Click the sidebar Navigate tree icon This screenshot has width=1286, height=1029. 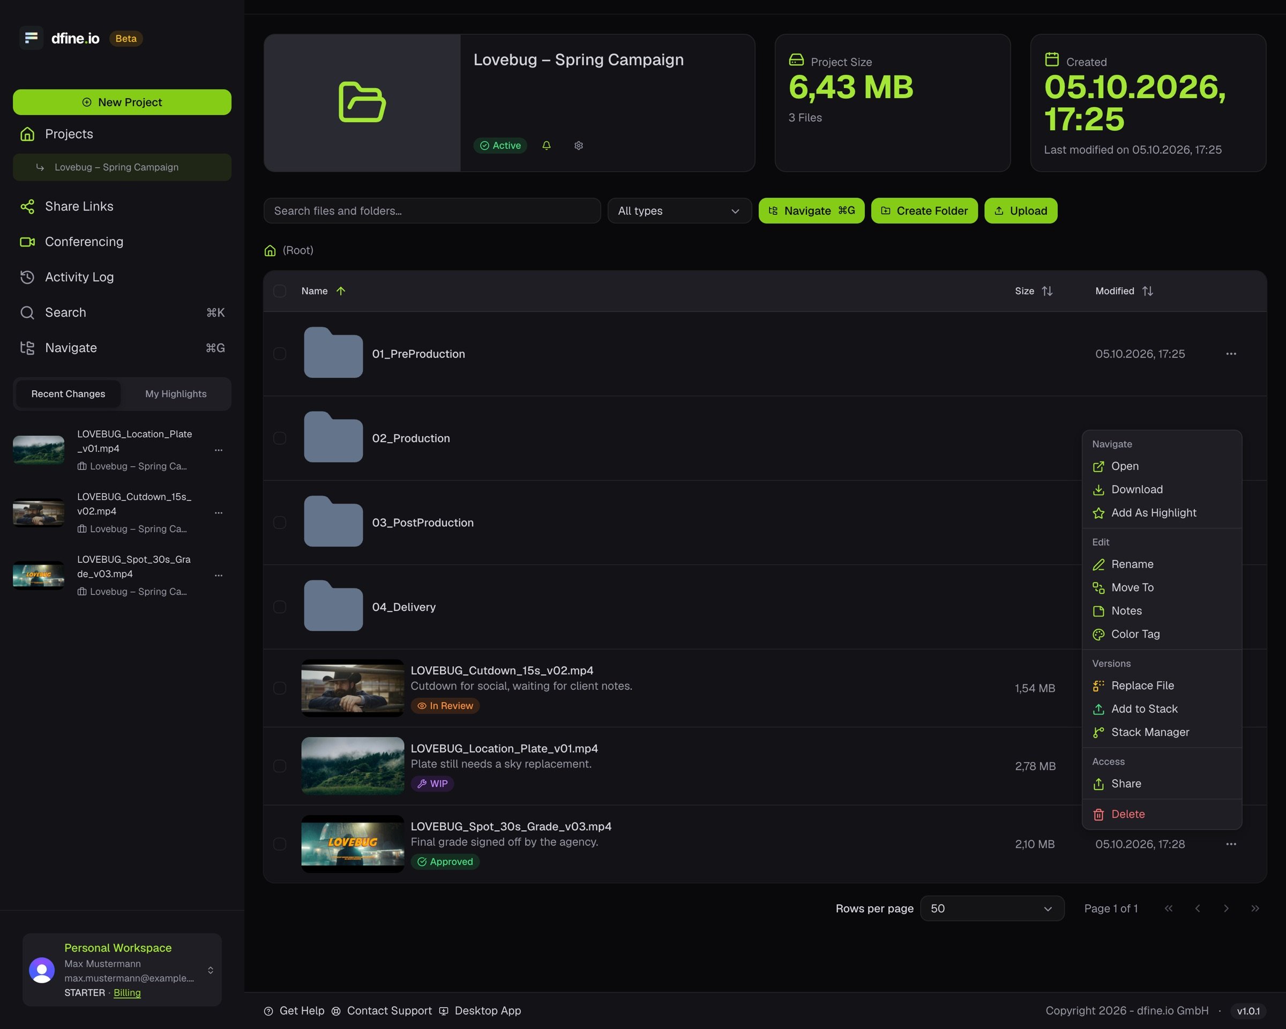(27, 348)
